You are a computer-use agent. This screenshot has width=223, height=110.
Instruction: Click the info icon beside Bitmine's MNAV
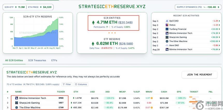pyautogui.click(x=151, y=98)
